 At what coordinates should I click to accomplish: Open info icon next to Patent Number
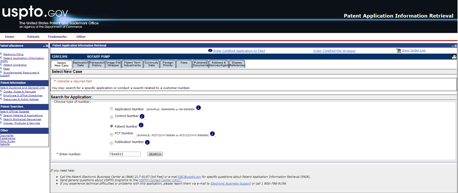[x=141, y=125]
